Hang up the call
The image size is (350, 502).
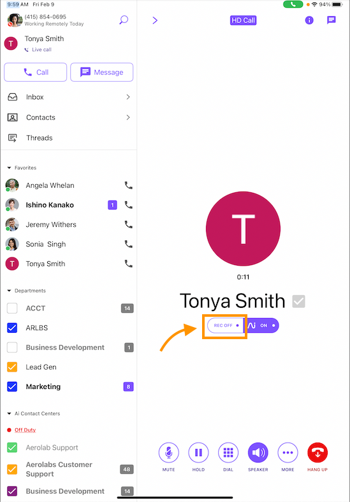[x=317, y=452]
